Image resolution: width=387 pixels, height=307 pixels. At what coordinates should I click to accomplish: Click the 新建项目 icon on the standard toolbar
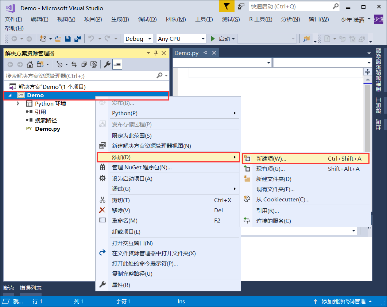click(42, 38)
